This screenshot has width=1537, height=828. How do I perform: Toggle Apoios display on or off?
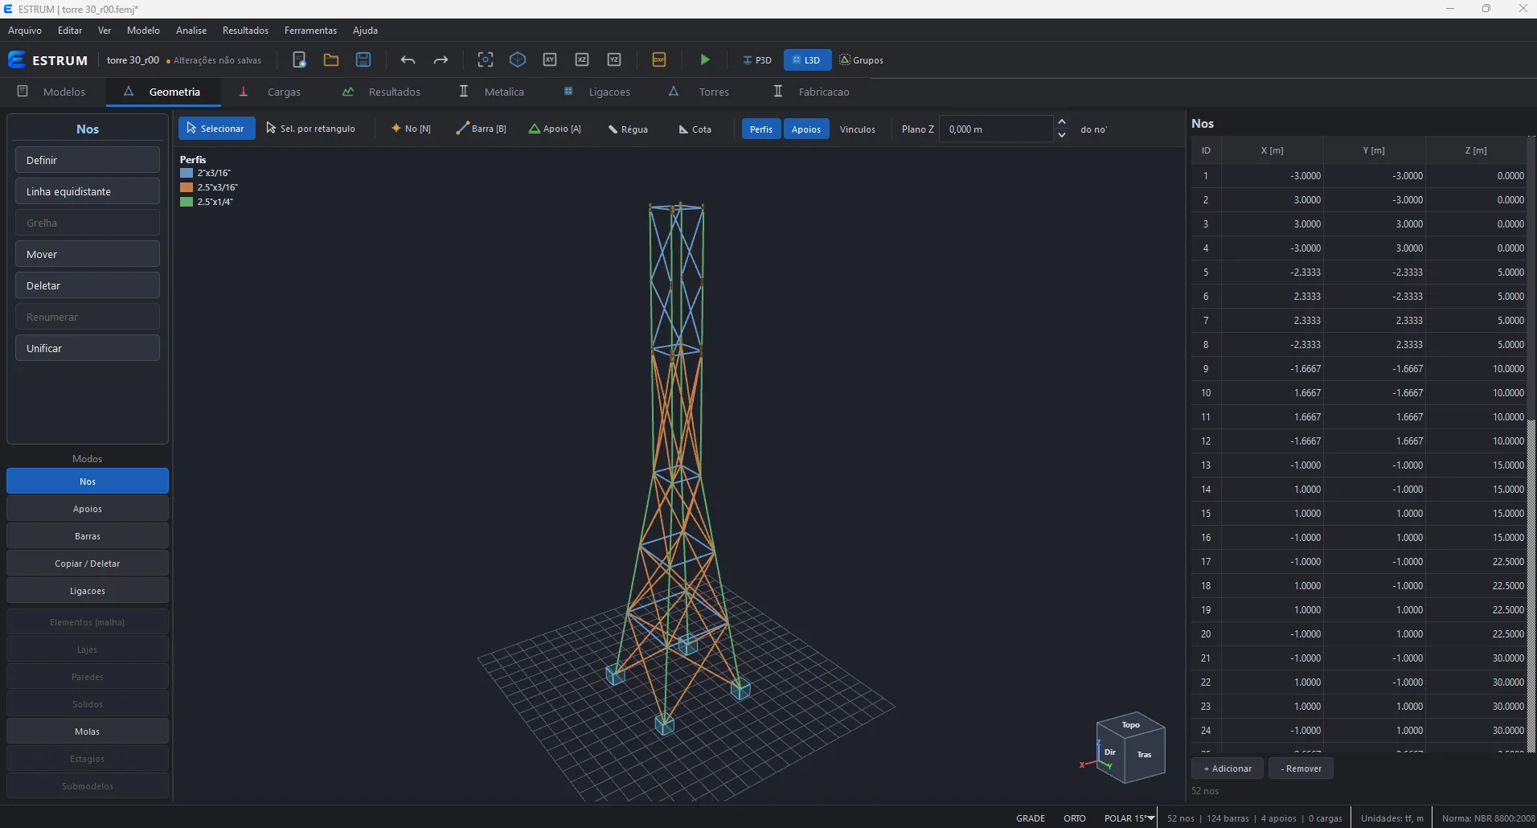806,129
